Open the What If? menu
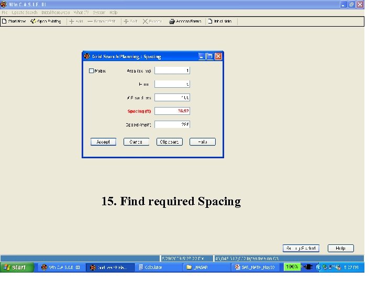The width and height of the screenshot is (377, 282). [81, 13]
